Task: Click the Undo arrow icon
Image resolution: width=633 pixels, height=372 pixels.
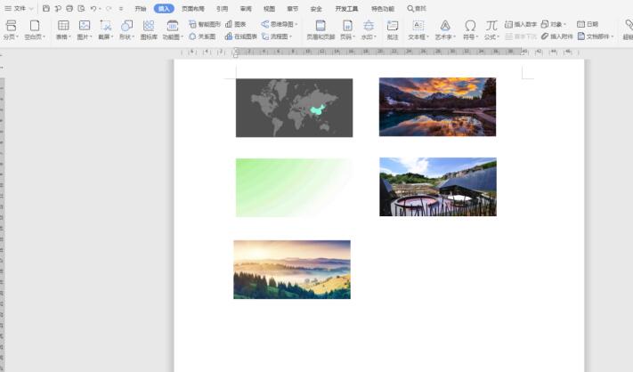Action: tap(93, 8)
